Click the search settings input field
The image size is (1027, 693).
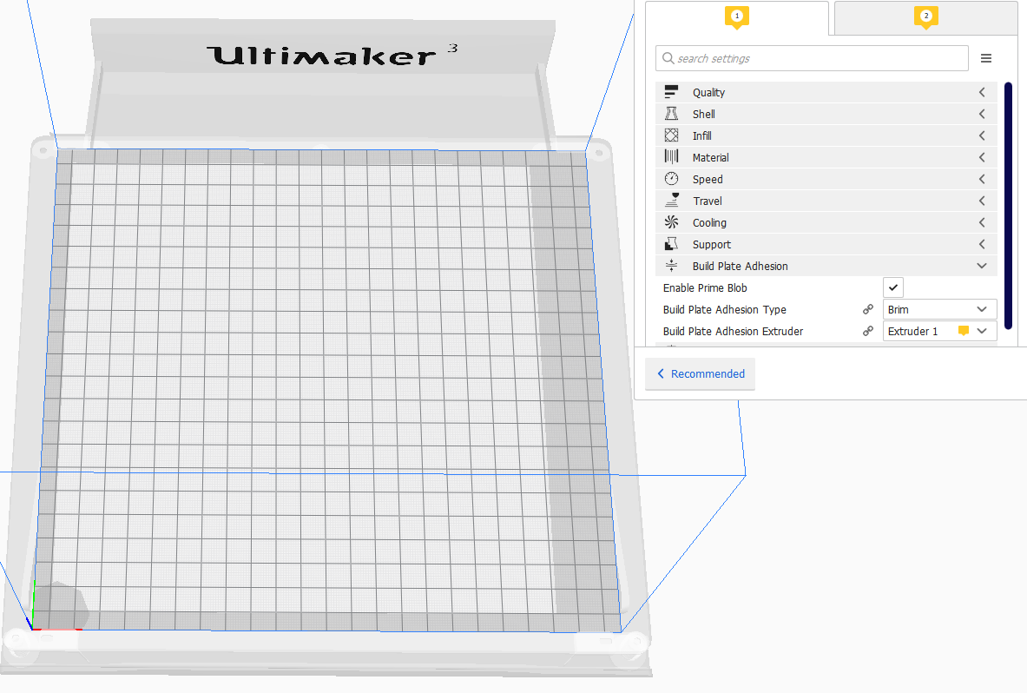(x=812, y=58)
